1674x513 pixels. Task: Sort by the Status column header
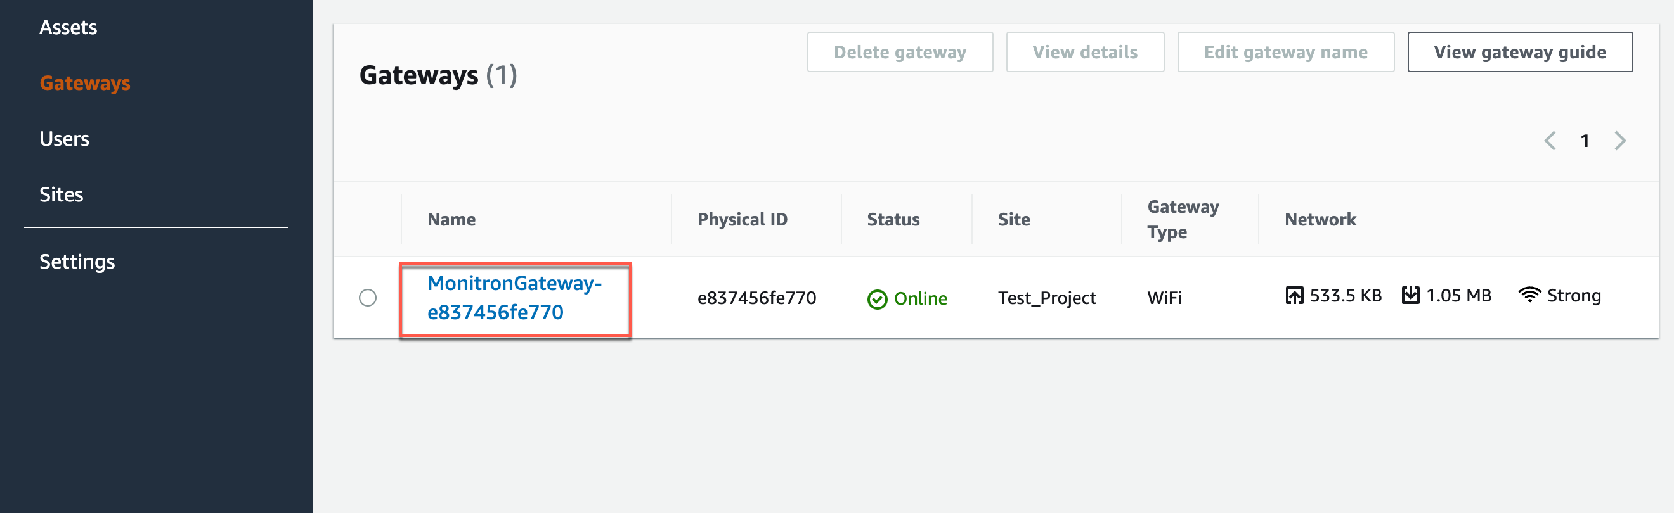point(893,219)
